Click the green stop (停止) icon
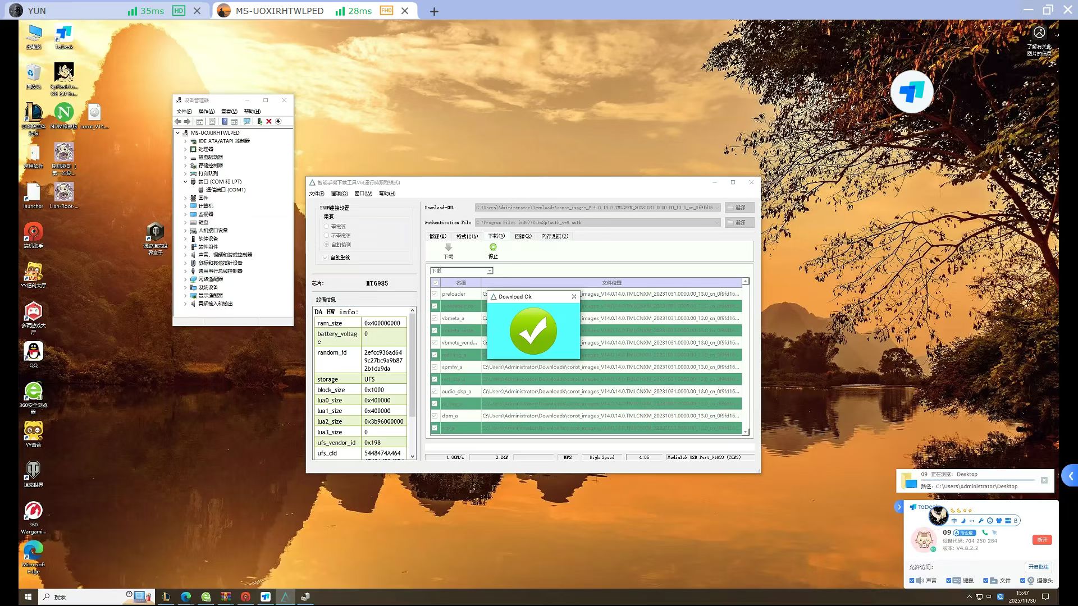 coord(493,247)
